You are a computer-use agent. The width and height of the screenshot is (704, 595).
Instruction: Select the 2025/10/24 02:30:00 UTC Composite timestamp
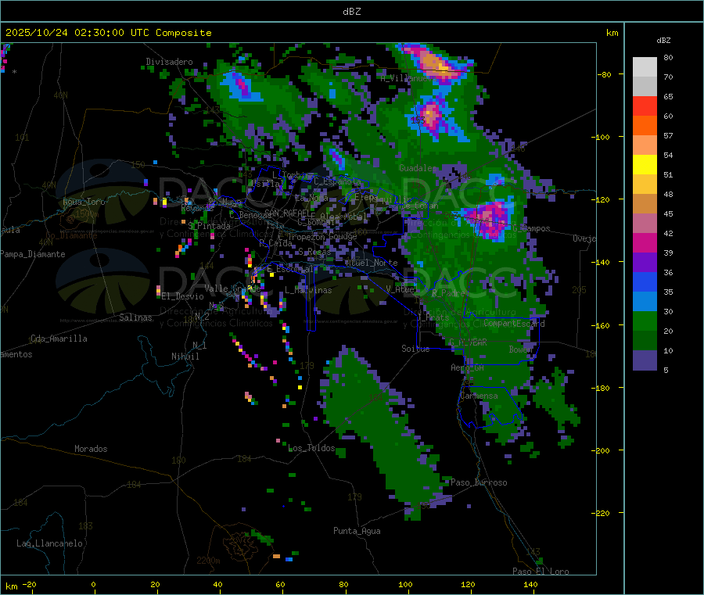108,33
